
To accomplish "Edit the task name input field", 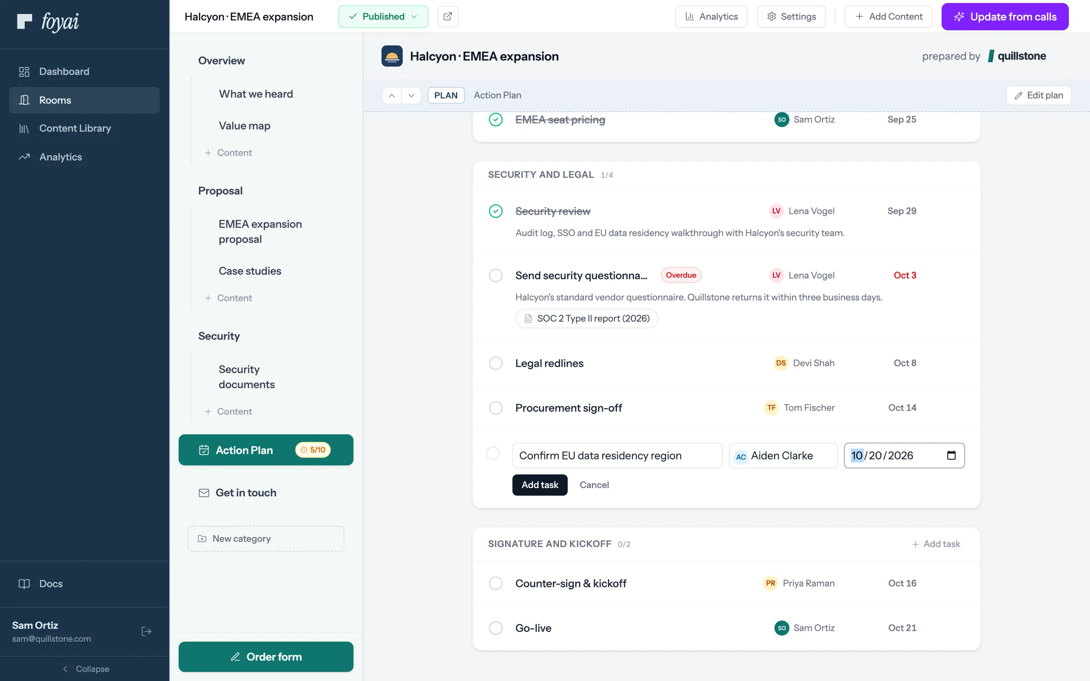I will pos(617,455).
